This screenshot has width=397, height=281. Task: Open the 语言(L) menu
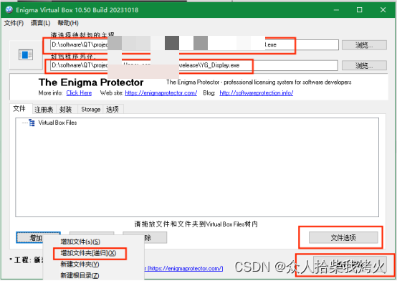pos(41,23)
